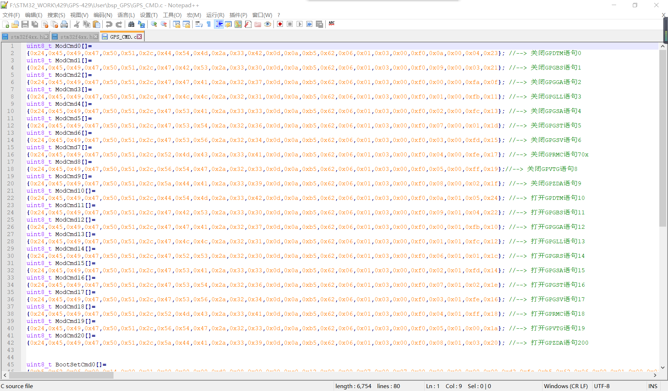Cut selection with the scissors icon
The image size is (668, 391).
click(77, 24)
